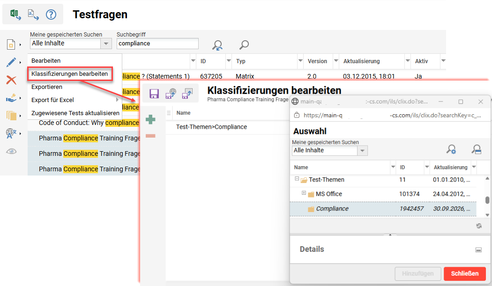Click the plain magnifier search icon
The width and height of the screenshot is (492, 286).
[244, 45]
